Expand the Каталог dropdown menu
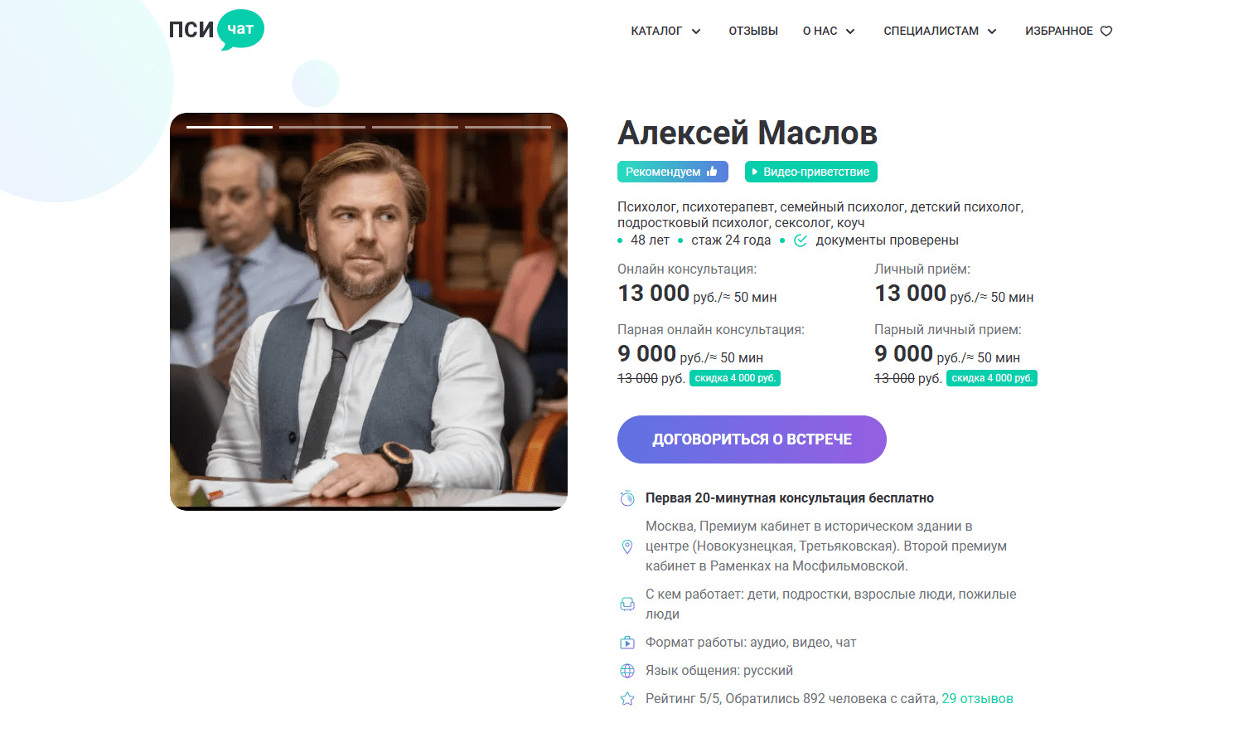 (665, 32)
